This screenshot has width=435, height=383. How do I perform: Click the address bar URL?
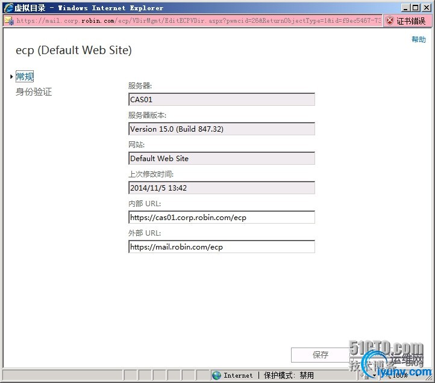click(x=199, y=21)
